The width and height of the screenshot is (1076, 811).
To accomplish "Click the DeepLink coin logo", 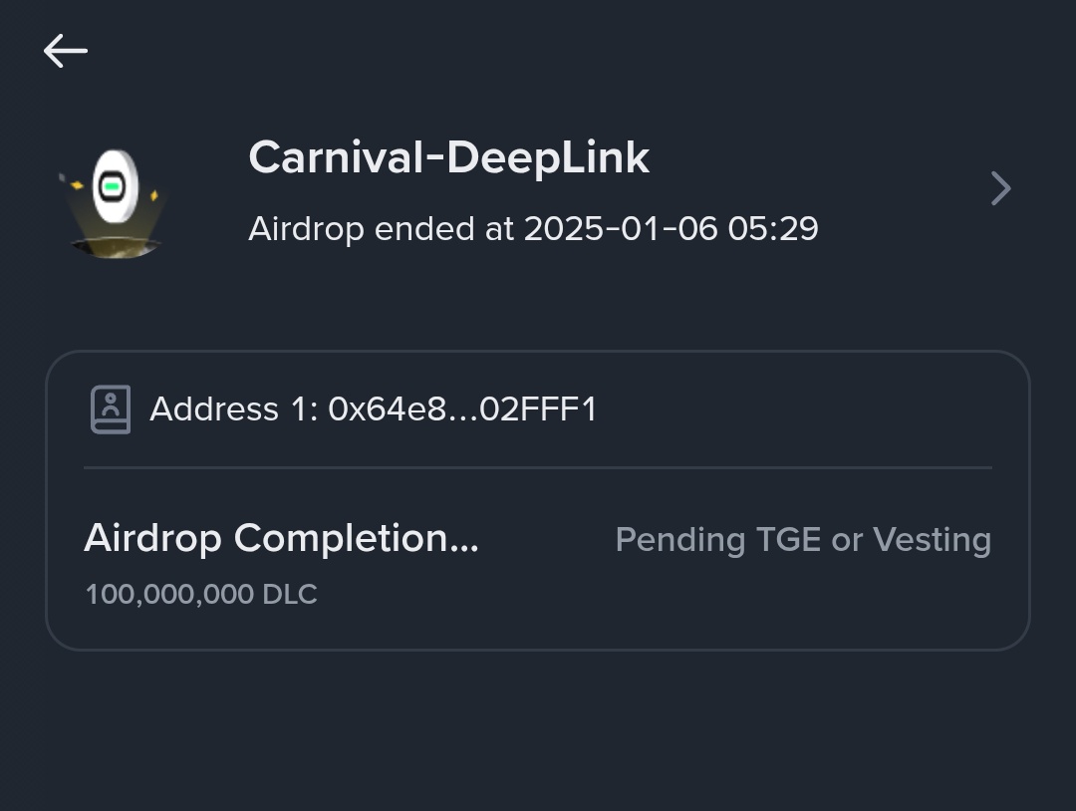I will click(x=116, y=189).
